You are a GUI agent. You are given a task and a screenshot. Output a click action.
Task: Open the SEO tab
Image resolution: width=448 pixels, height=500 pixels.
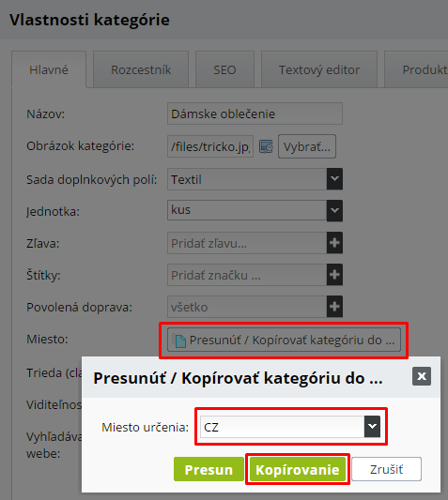pyautogui.click(x=224, y=69)
